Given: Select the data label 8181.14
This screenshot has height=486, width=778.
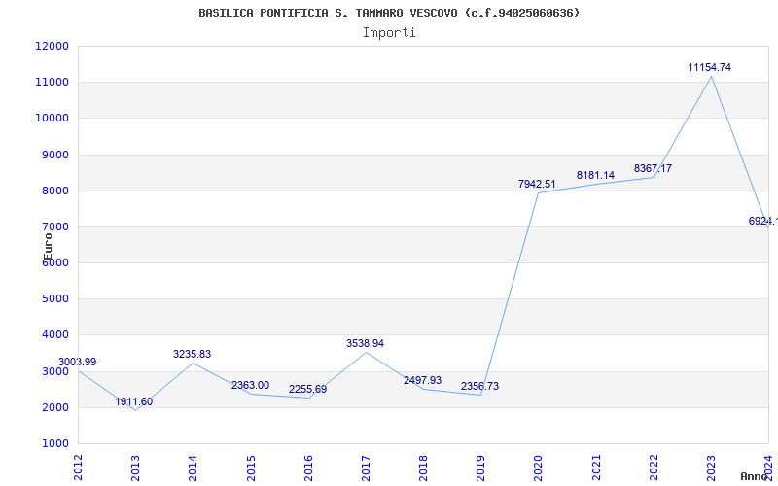Looking at the screenshot, I should click(595, 175).
